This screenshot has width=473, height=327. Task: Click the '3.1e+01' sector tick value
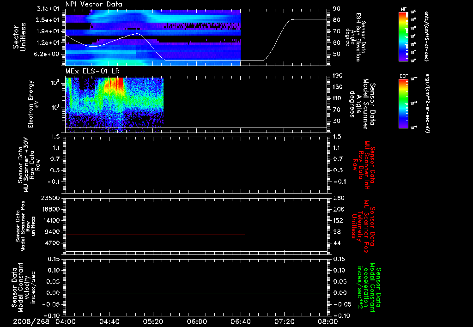48,9
